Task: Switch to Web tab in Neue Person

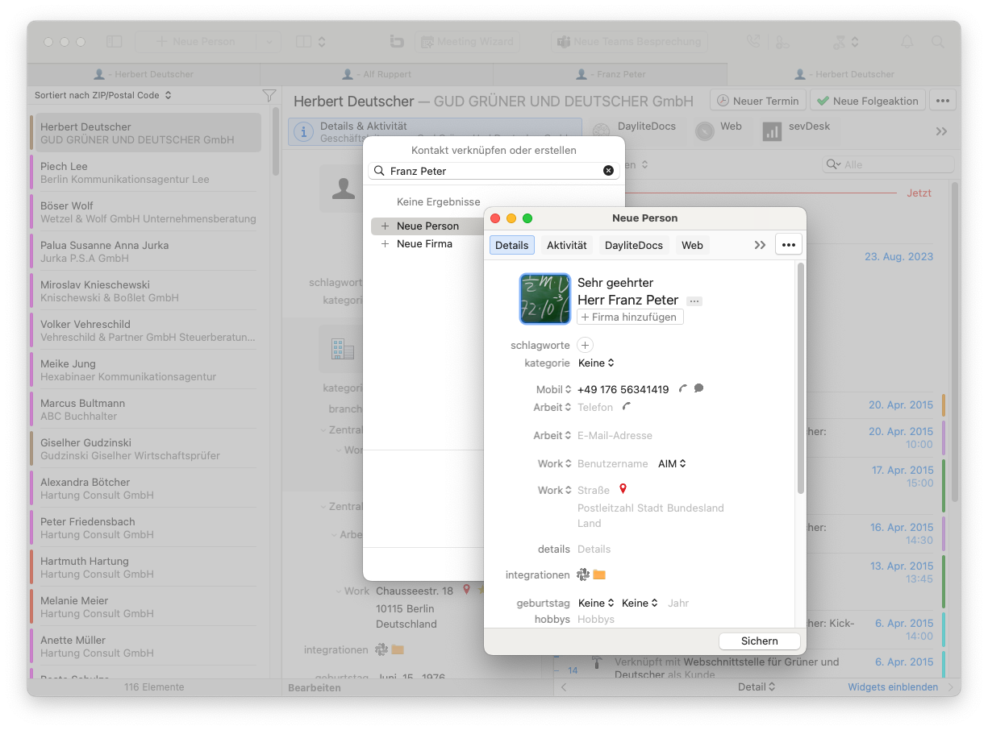Action: [693, 245]
